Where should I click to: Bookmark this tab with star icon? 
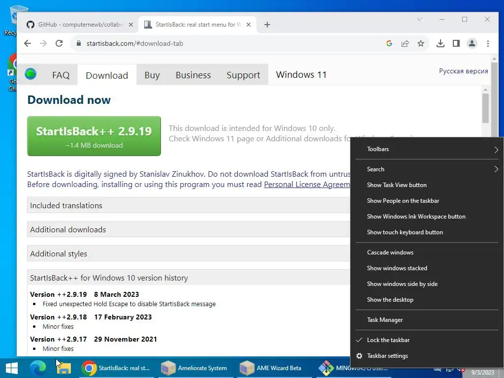pyautogui.click(x=421, y=43)
